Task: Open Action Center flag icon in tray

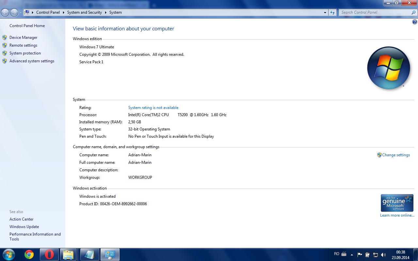Action: (x=360, y=255)
